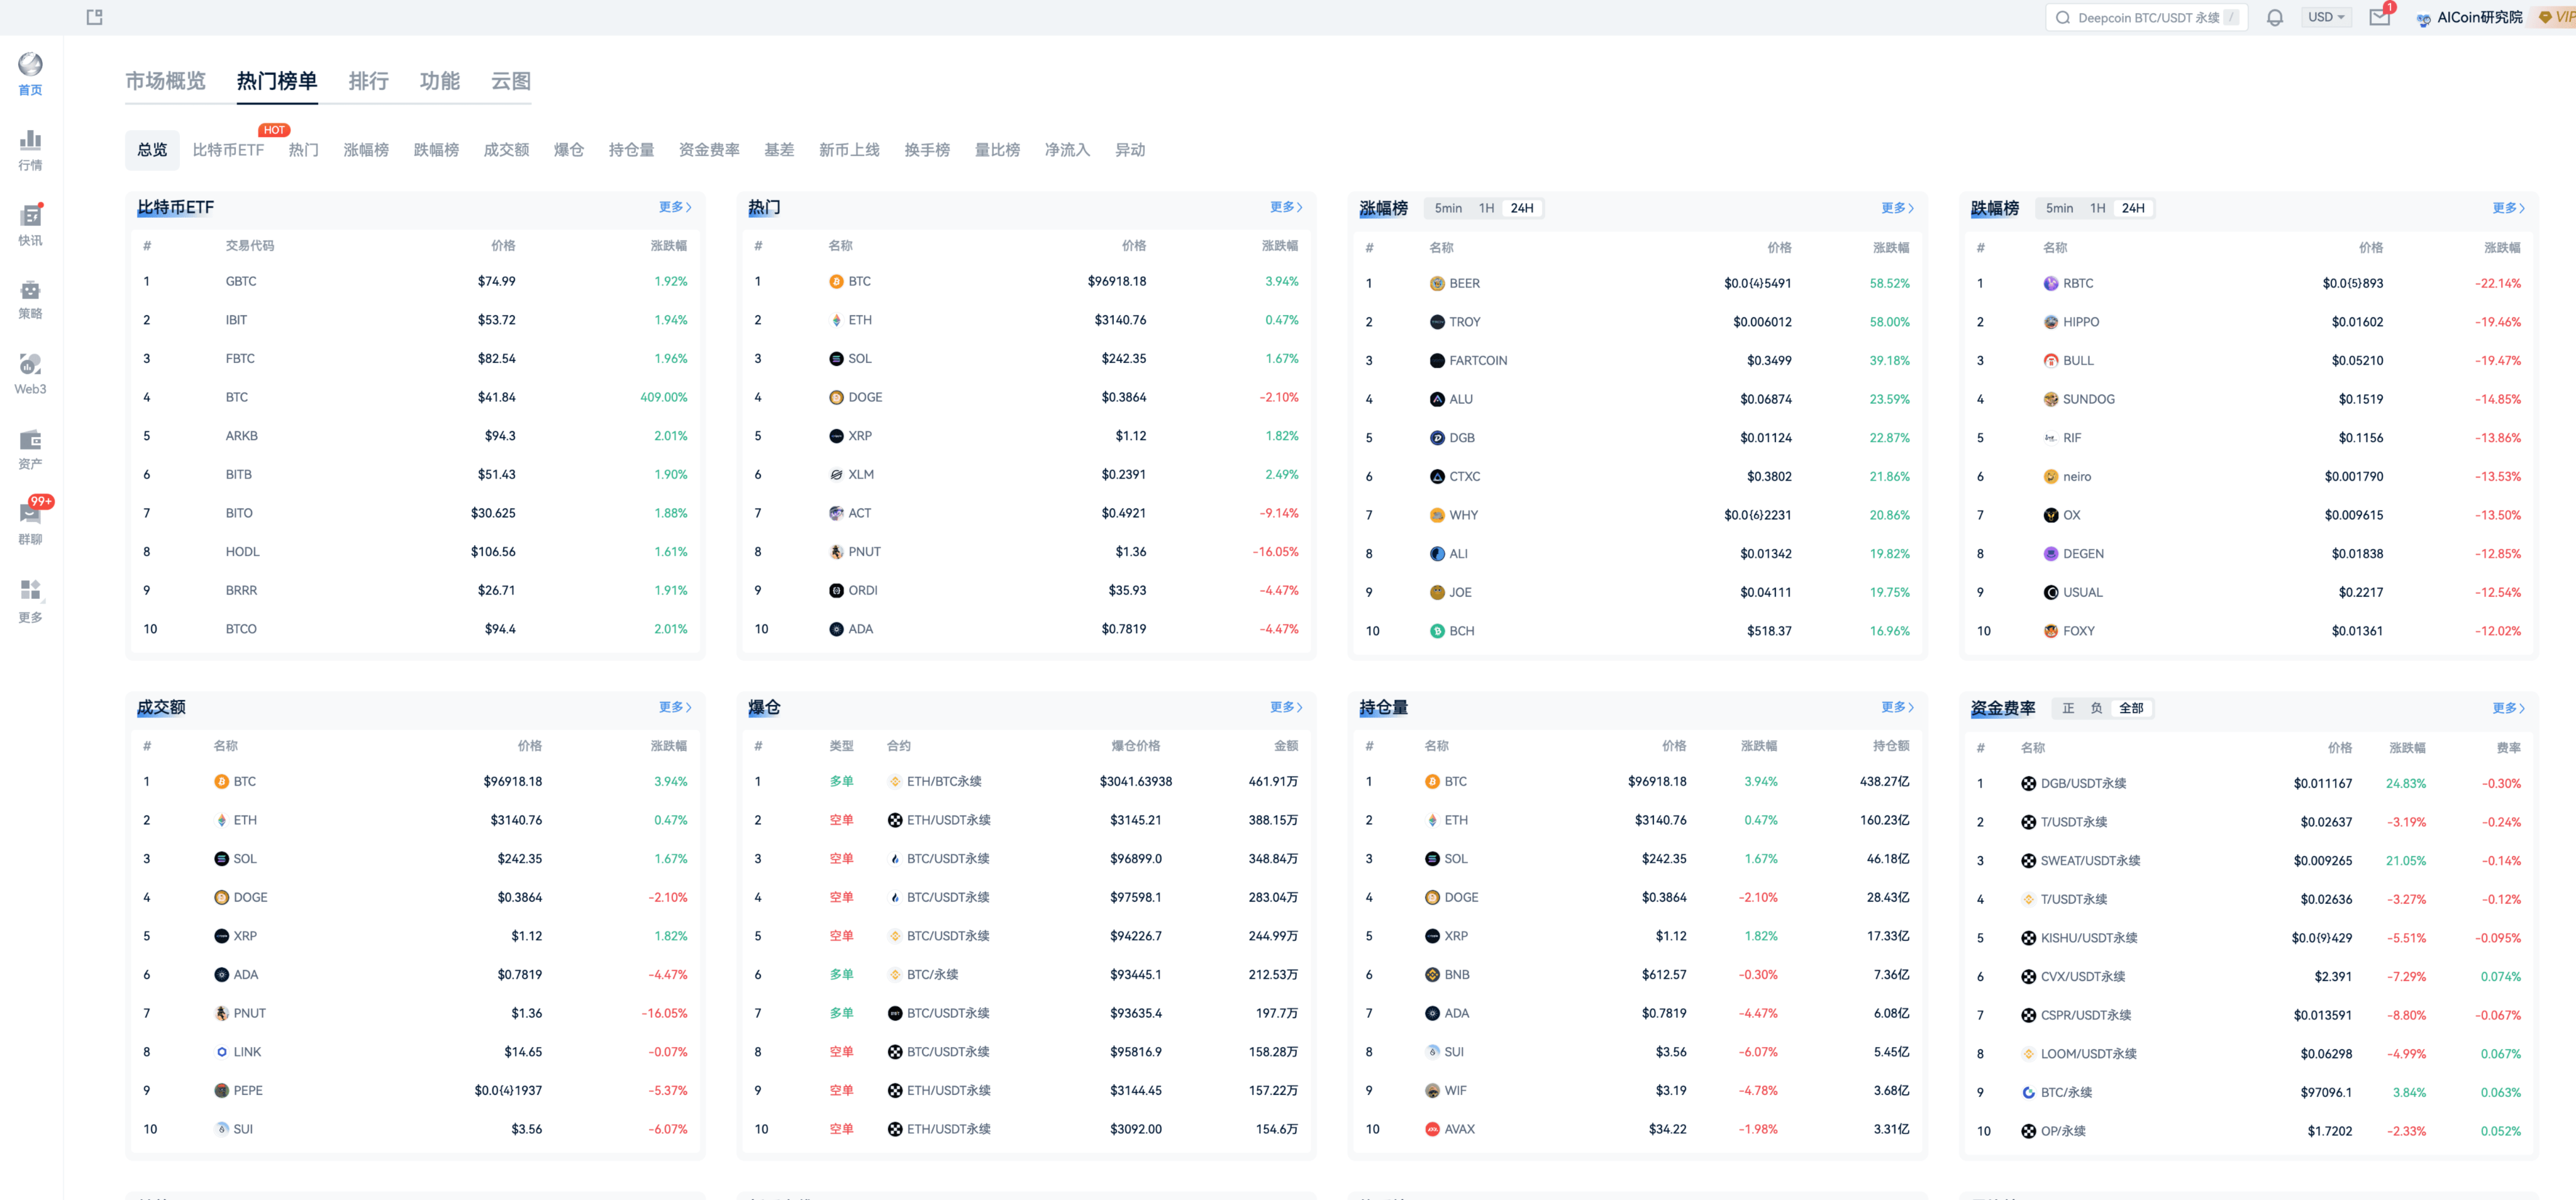Select 24H interval in 涨幅榜
Screen dimensions: 2576x1200
[x=1521, y=209]
